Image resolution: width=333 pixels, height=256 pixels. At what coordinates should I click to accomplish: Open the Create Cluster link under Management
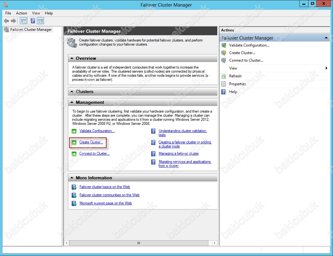pyautogui.click(x=91, y=142)
